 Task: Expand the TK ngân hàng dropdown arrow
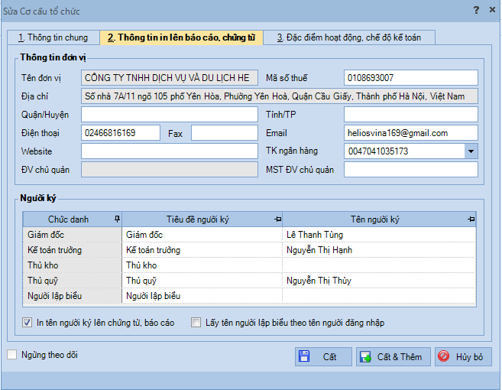[471, 151]
